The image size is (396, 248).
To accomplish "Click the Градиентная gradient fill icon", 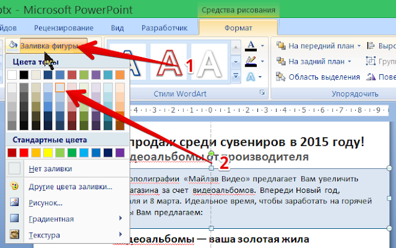I will point(14,218).
